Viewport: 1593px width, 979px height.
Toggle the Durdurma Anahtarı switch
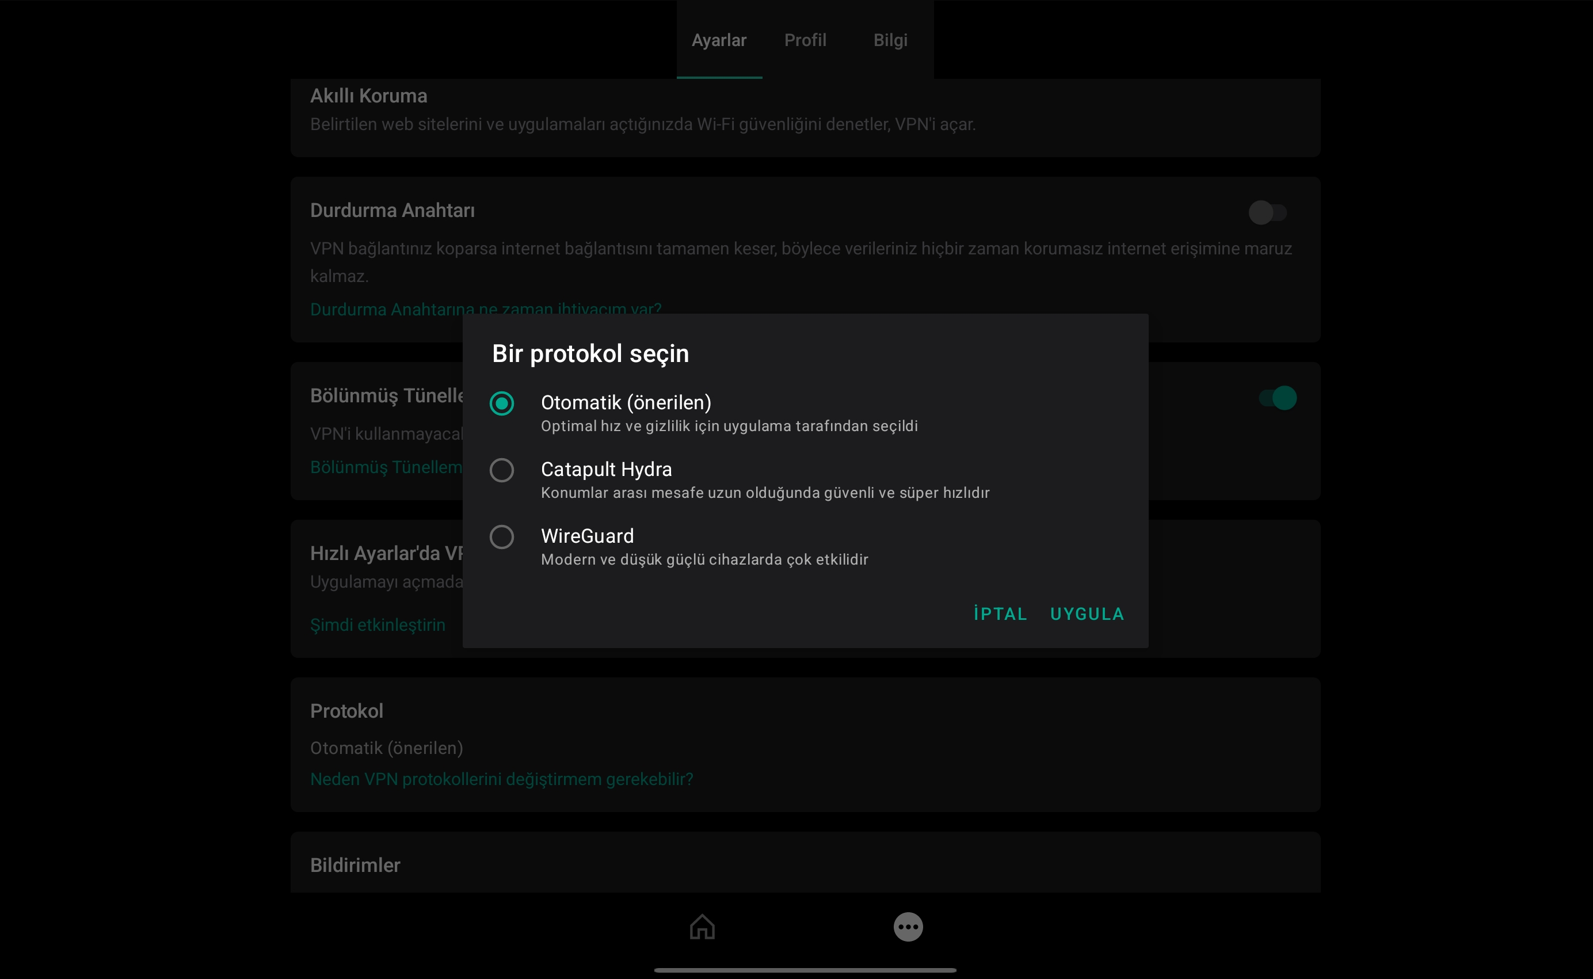pos(1267,212)
